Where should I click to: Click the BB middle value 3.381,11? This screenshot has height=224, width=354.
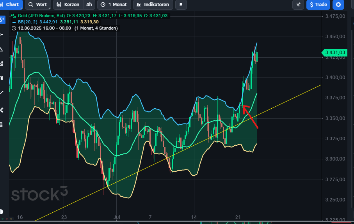tap(69, 22)
